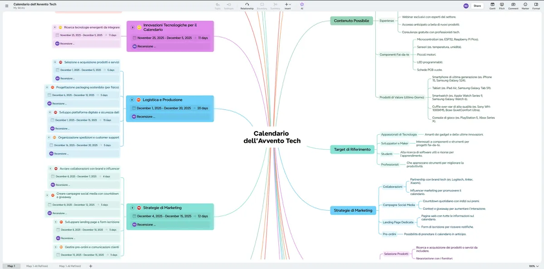The image size is (544, 269).
Task: Click the task circle beside Gestire pre-ordini
Action: [x=55, y=247]
